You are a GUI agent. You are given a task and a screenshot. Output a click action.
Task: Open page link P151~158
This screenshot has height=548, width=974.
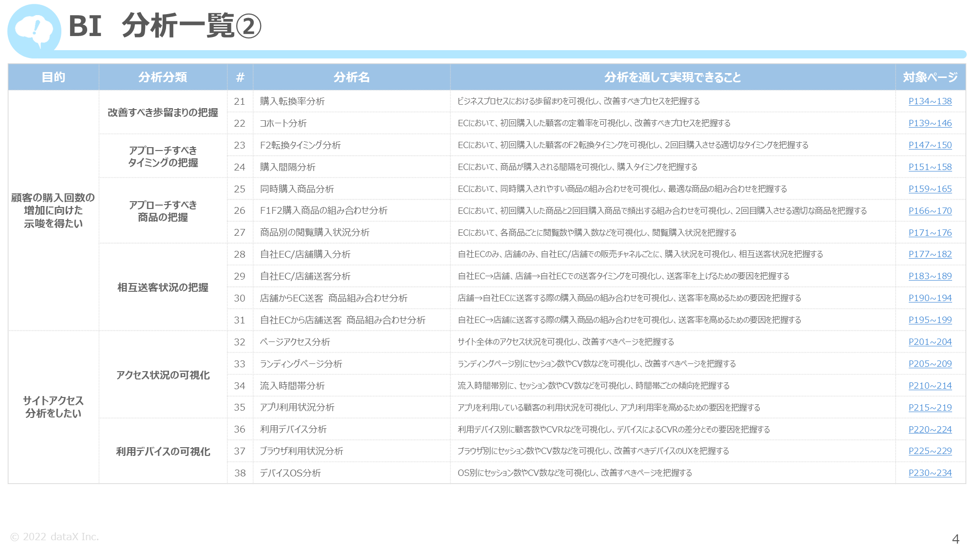coord(930,167)
